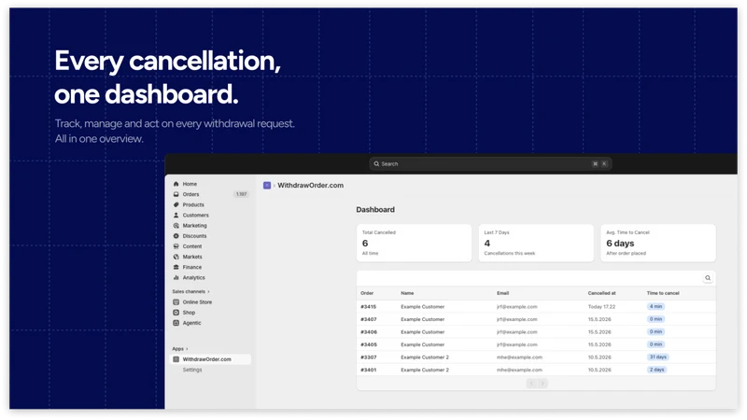Click Example Customer 2 in order #3307 row
This screenshot has height=420, width=747.
click(x=425, y=357)
